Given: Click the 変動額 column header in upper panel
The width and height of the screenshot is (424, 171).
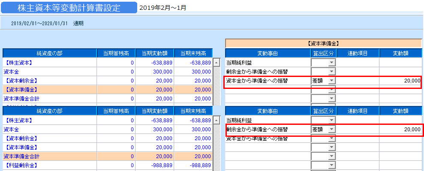Looking at the screenshot, I should pyautogui.click(x=401, y=53).
